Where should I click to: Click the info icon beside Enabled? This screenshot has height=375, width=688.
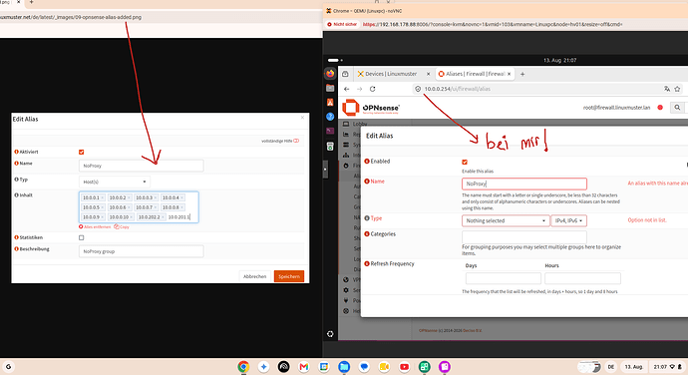click(367, 162)
